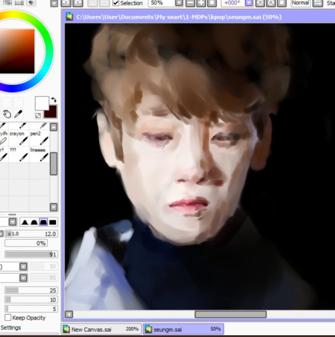This screenshot has width=335, height=337.
Task: Select the flat rectangular brush edge shape
Action: tap(53, 222)
